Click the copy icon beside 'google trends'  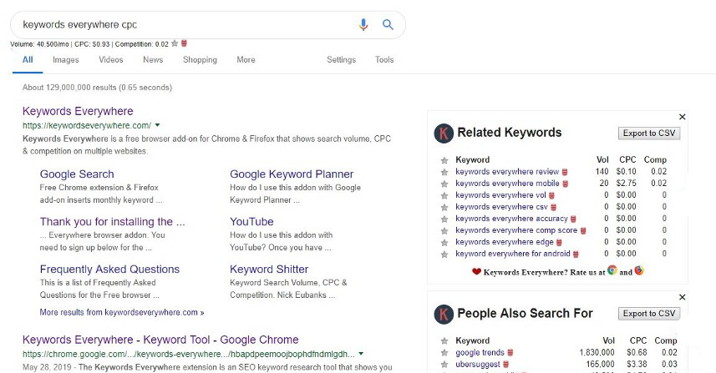coord(510,353)
